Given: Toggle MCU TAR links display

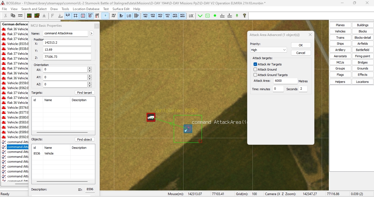Looking at the screenshot, I should point(153,16).
